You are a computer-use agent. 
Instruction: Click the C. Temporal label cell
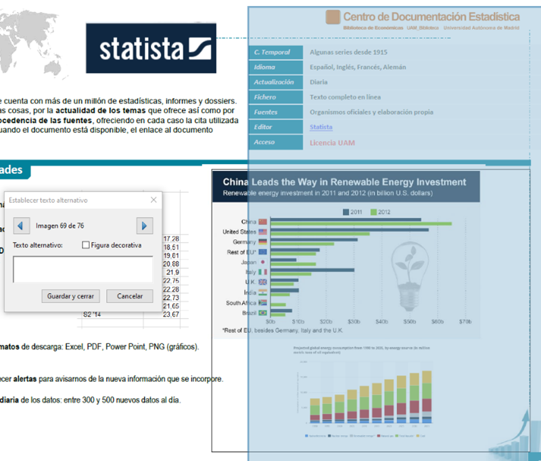point(276,53)
